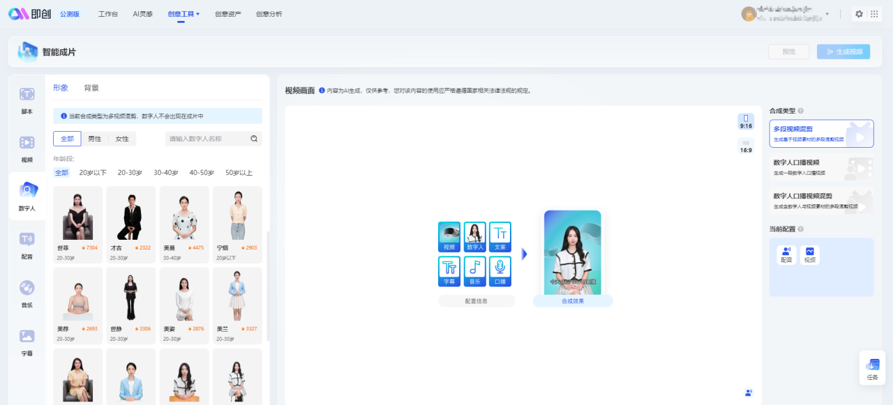Click the 口播 microphone config icon
This screenshot has height=405, width=893.
[x=500, y=268]
